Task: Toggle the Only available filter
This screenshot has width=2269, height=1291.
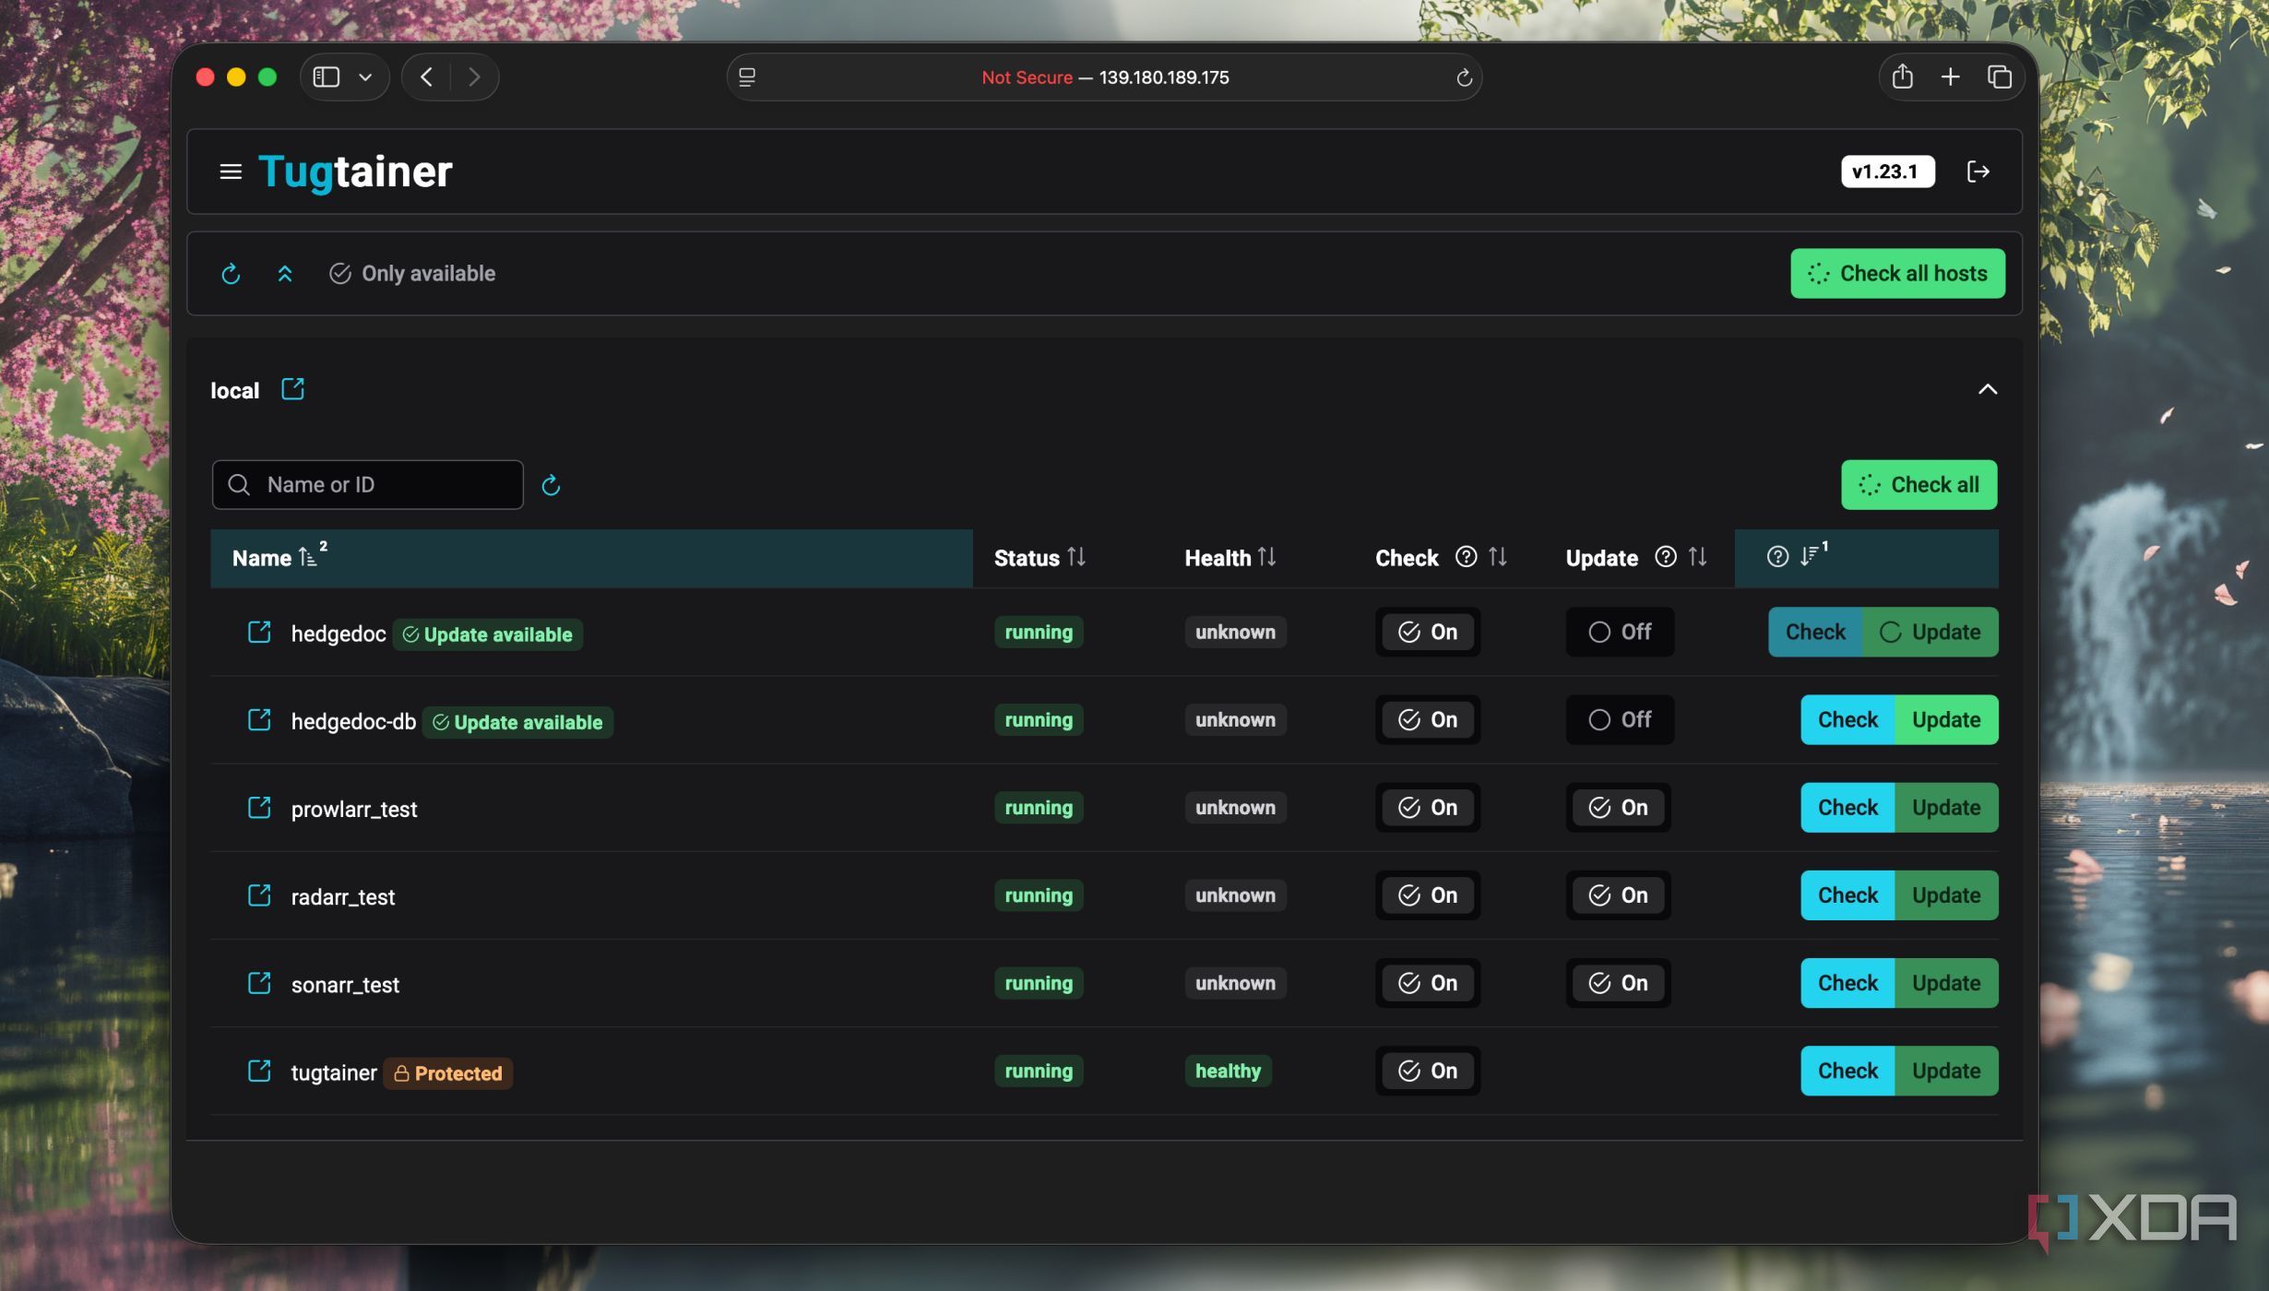Action: coord(412,274)
